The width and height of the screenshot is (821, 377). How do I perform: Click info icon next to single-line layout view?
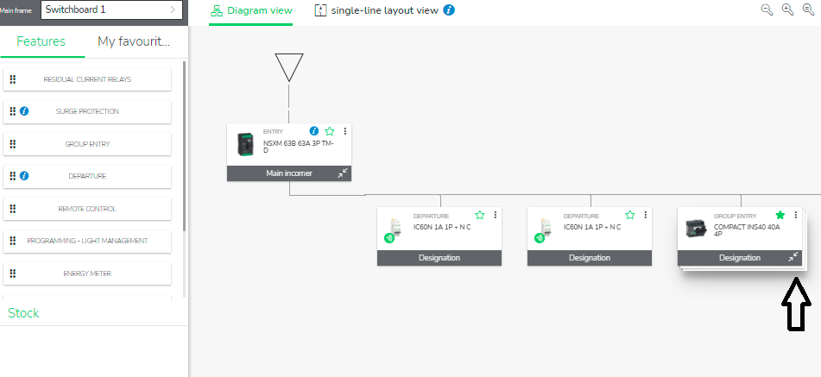pos(449,10)
